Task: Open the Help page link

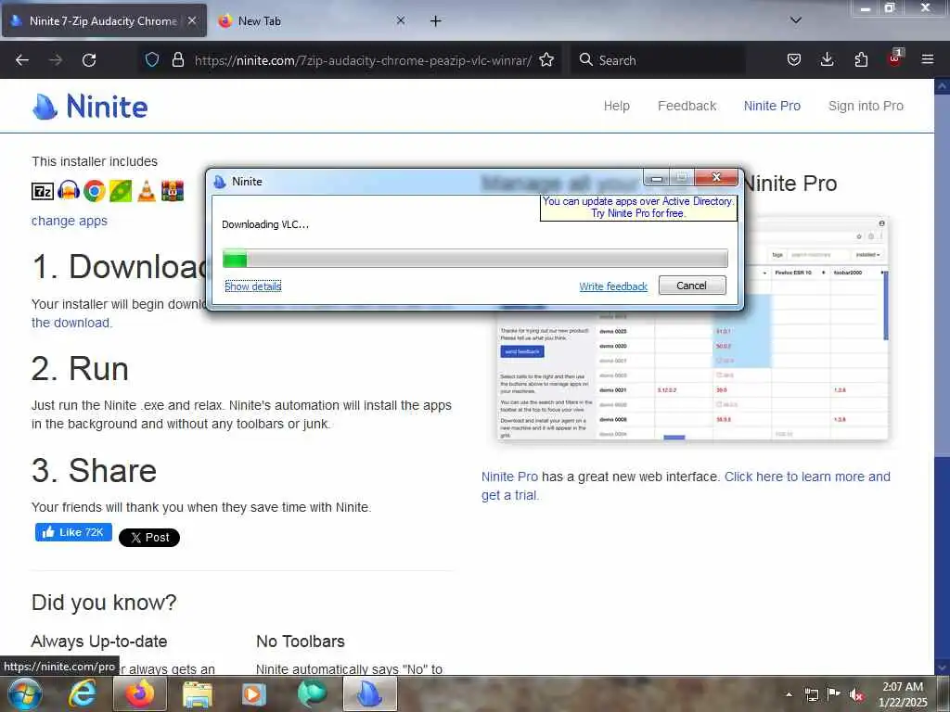Action: pyautogui.click(x=617, y=106)
